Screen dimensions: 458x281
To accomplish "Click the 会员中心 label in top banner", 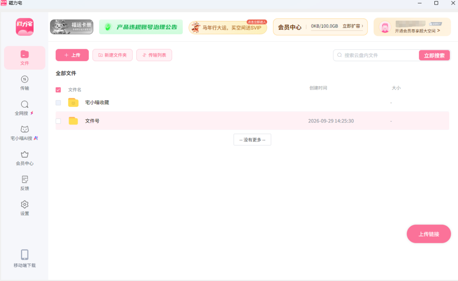I will pyautogui.click(x=290, y=27).
